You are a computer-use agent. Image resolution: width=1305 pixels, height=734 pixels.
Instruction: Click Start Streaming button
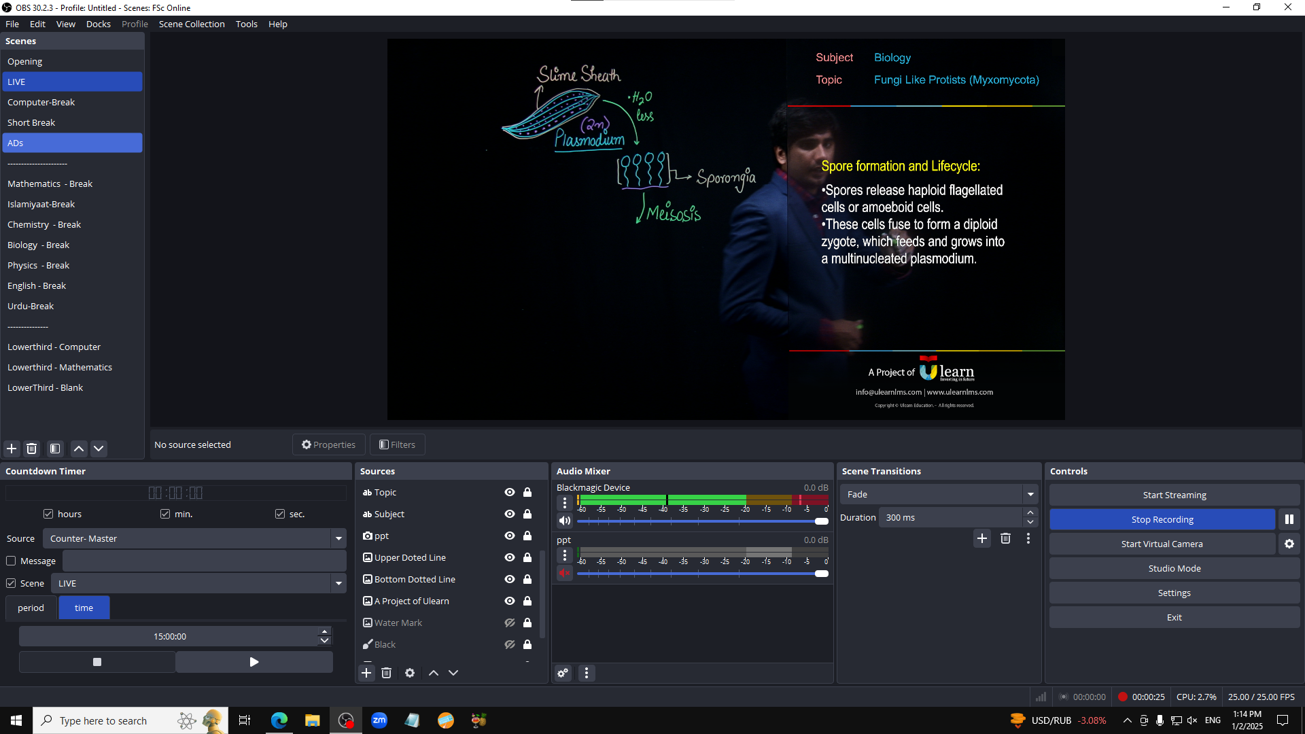tap(1174, 495)
